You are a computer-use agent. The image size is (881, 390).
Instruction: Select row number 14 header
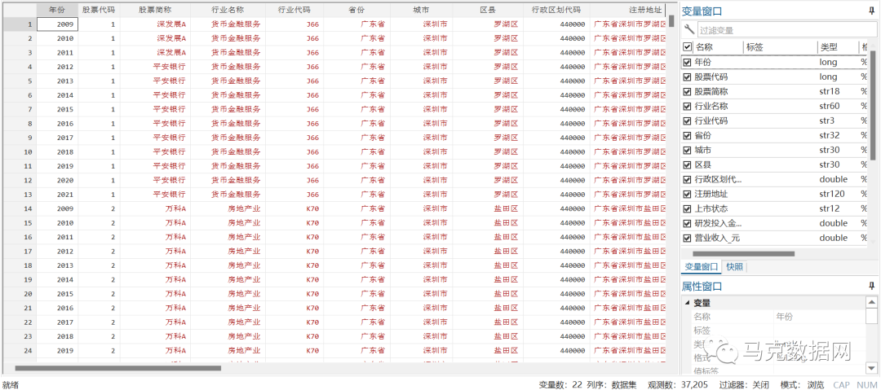click(x=20, y=208)
